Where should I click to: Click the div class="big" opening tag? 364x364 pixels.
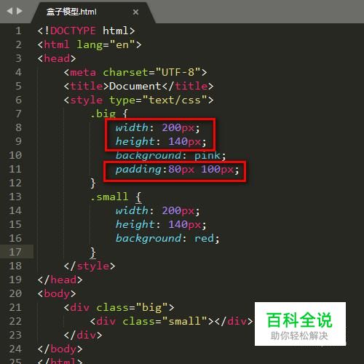click(x=119, y=307)
